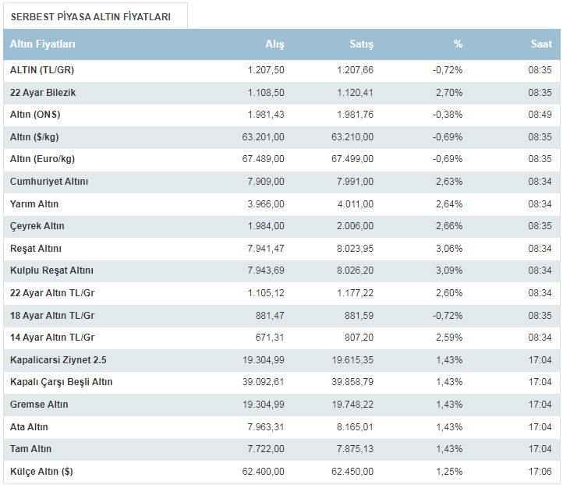The image size is (563, 488).
Task: Open the Ata Altın link
Action: (x=29, y=427)
